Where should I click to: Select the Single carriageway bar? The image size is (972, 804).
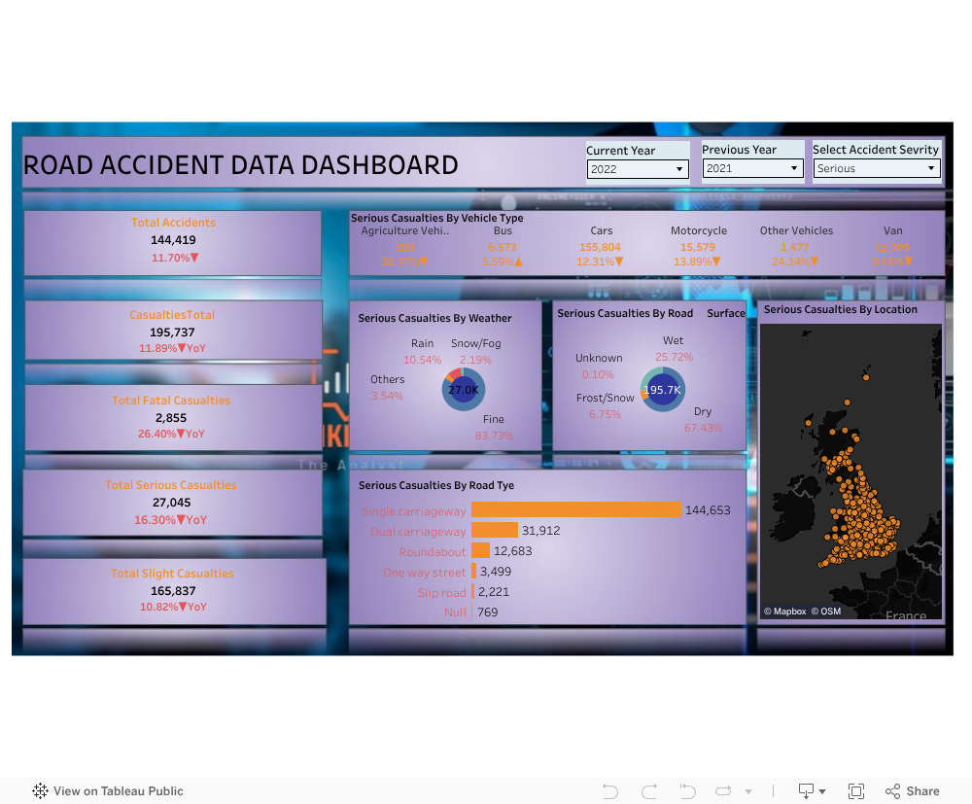click(x=576, y=510)
